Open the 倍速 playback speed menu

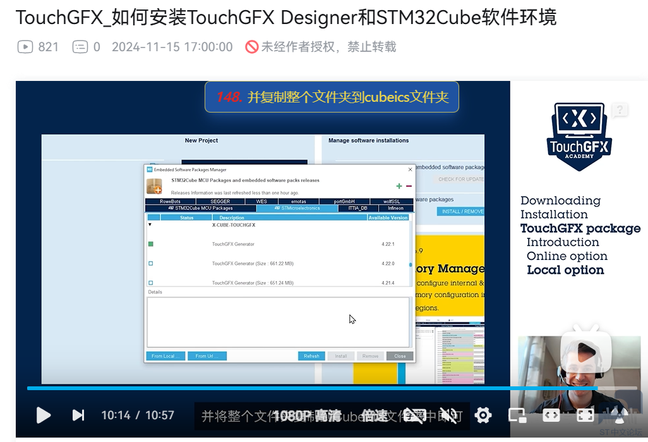[375, 415]
